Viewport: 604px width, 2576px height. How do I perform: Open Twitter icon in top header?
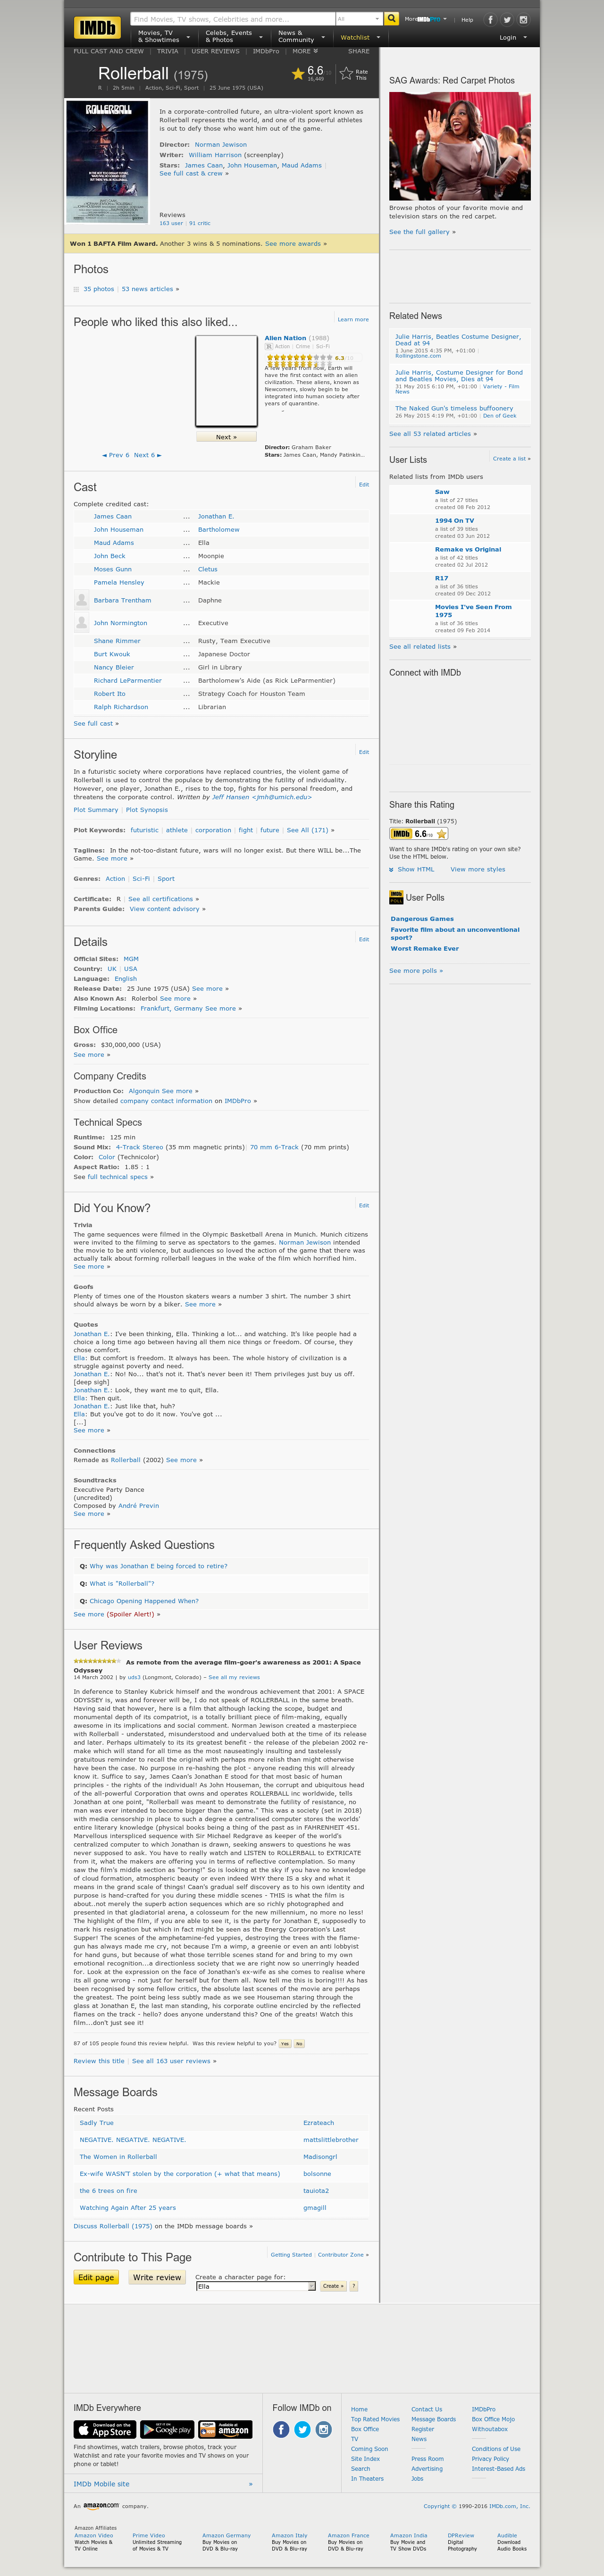(x=507, y=19)
